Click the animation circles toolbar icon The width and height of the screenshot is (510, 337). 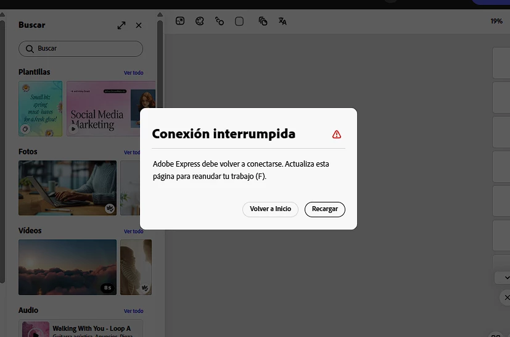click(219, 21)
